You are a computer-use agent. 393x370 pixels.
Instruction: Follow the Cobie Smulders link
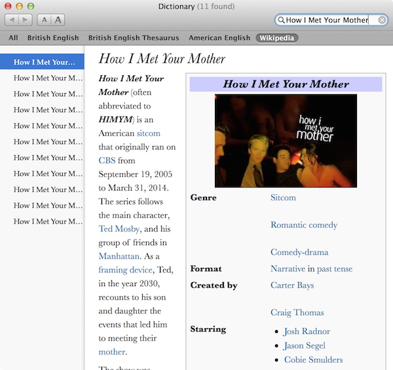pyautogui.click(x=313, y=360)
